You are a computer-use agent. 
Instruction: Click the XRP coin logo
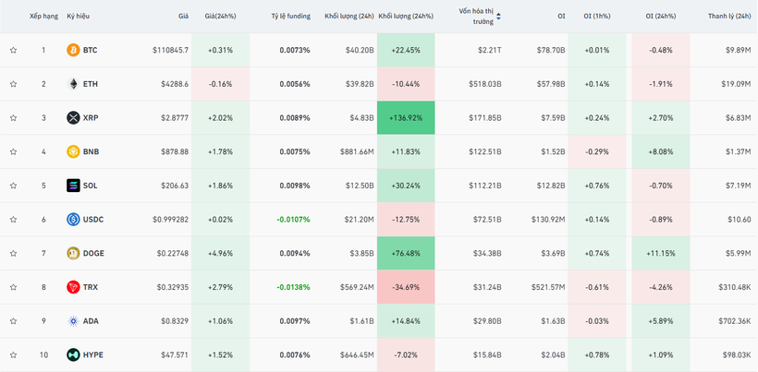73,118
